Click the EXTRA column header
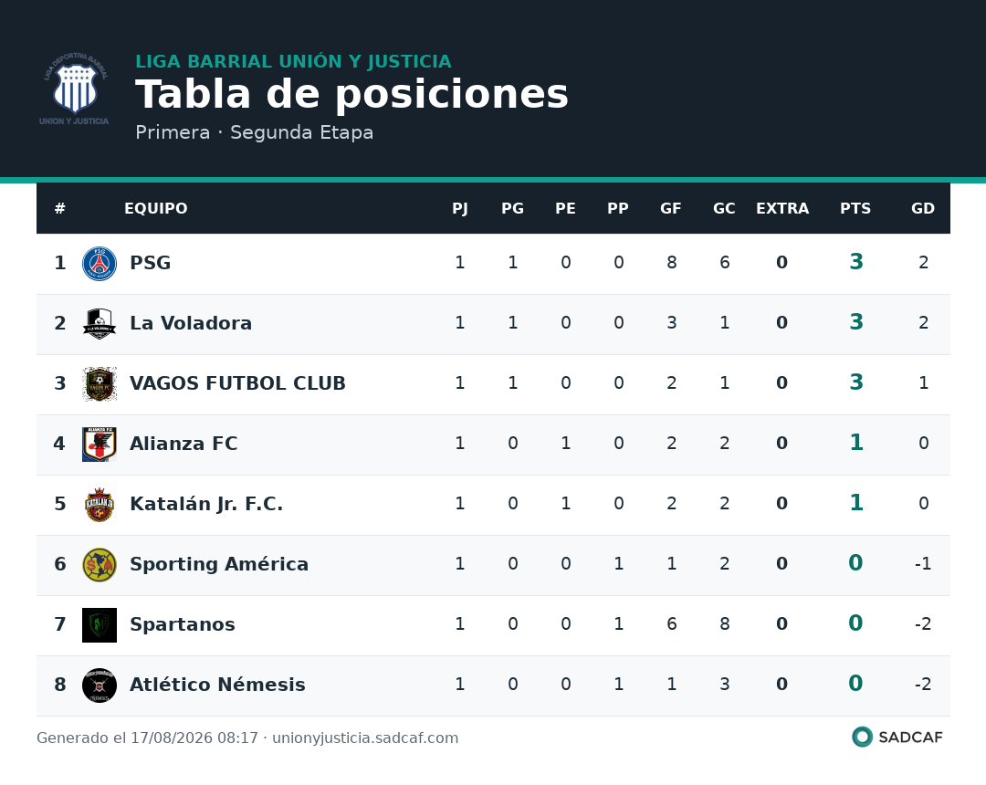Screen dimensions: 986x785 coord(782,209)
